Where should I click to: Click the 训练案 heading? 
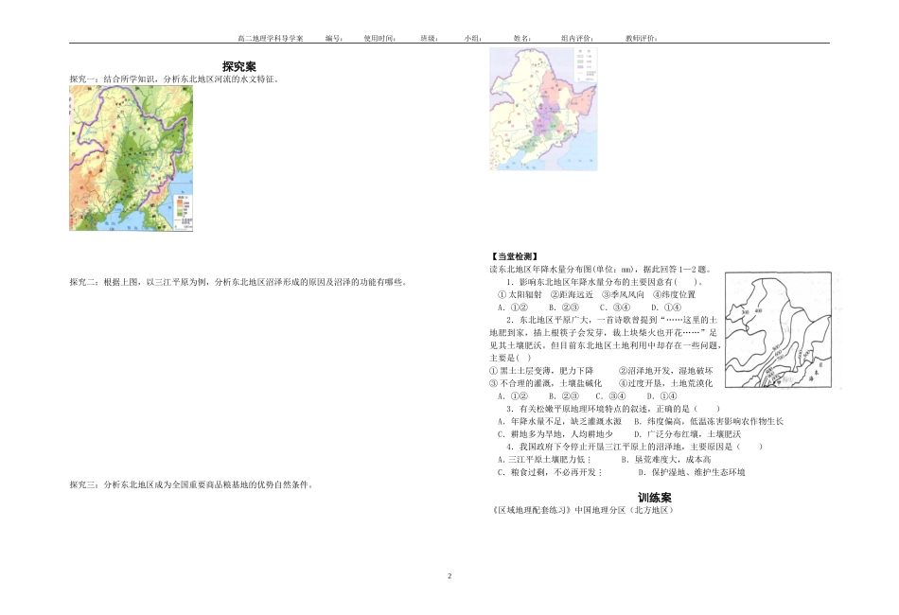(654, 498)
